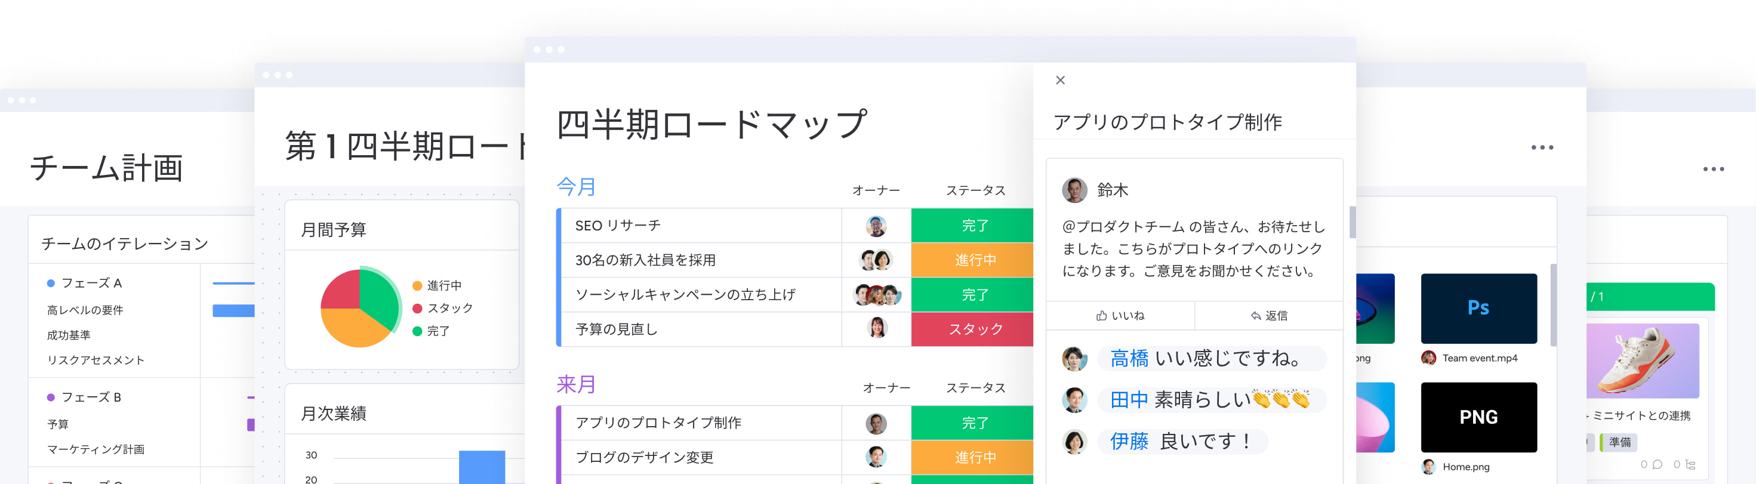Viewport: 1756px width, 484px height.
Task: Click the owner avatar of SEO リサーチ
Action: pos(876,226)
